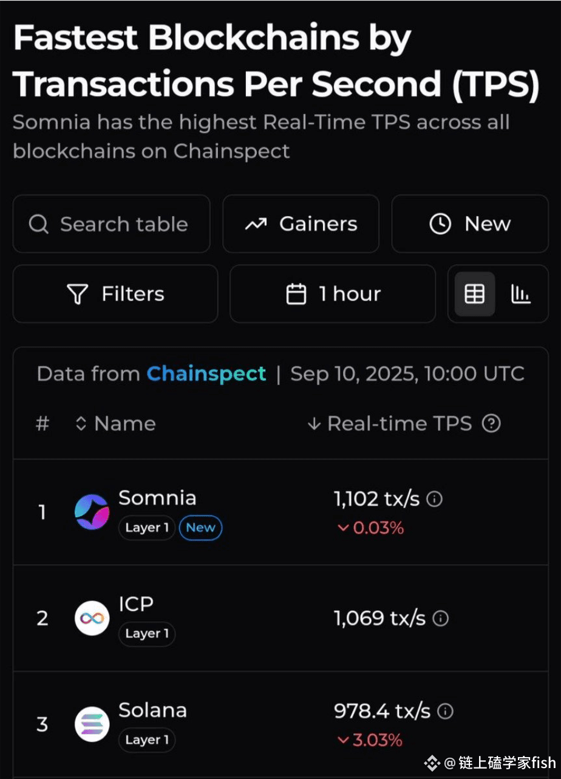
Task: Switch to table view
Action: [x=475, y=294]
